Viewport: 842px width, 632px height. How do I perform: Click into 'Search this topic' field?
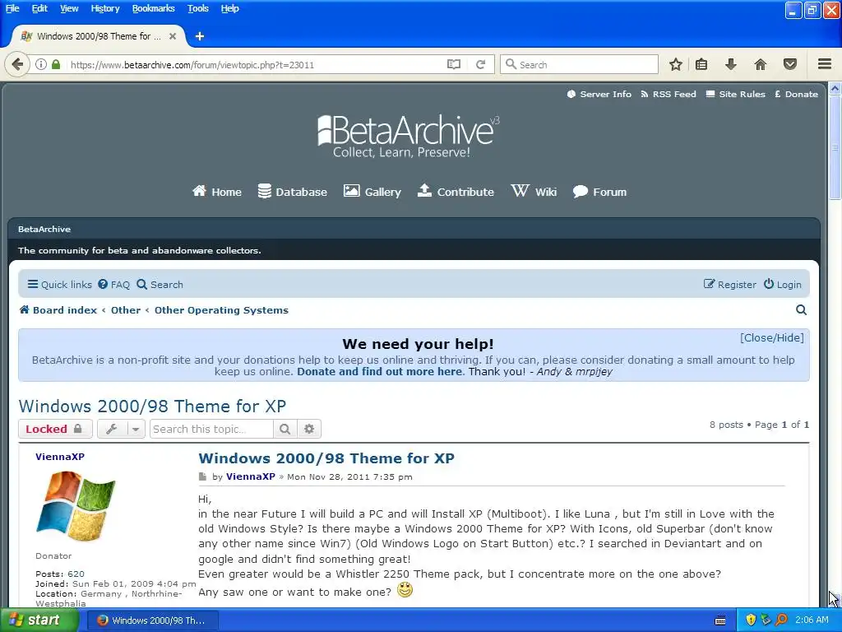click(x=211, y=429)
